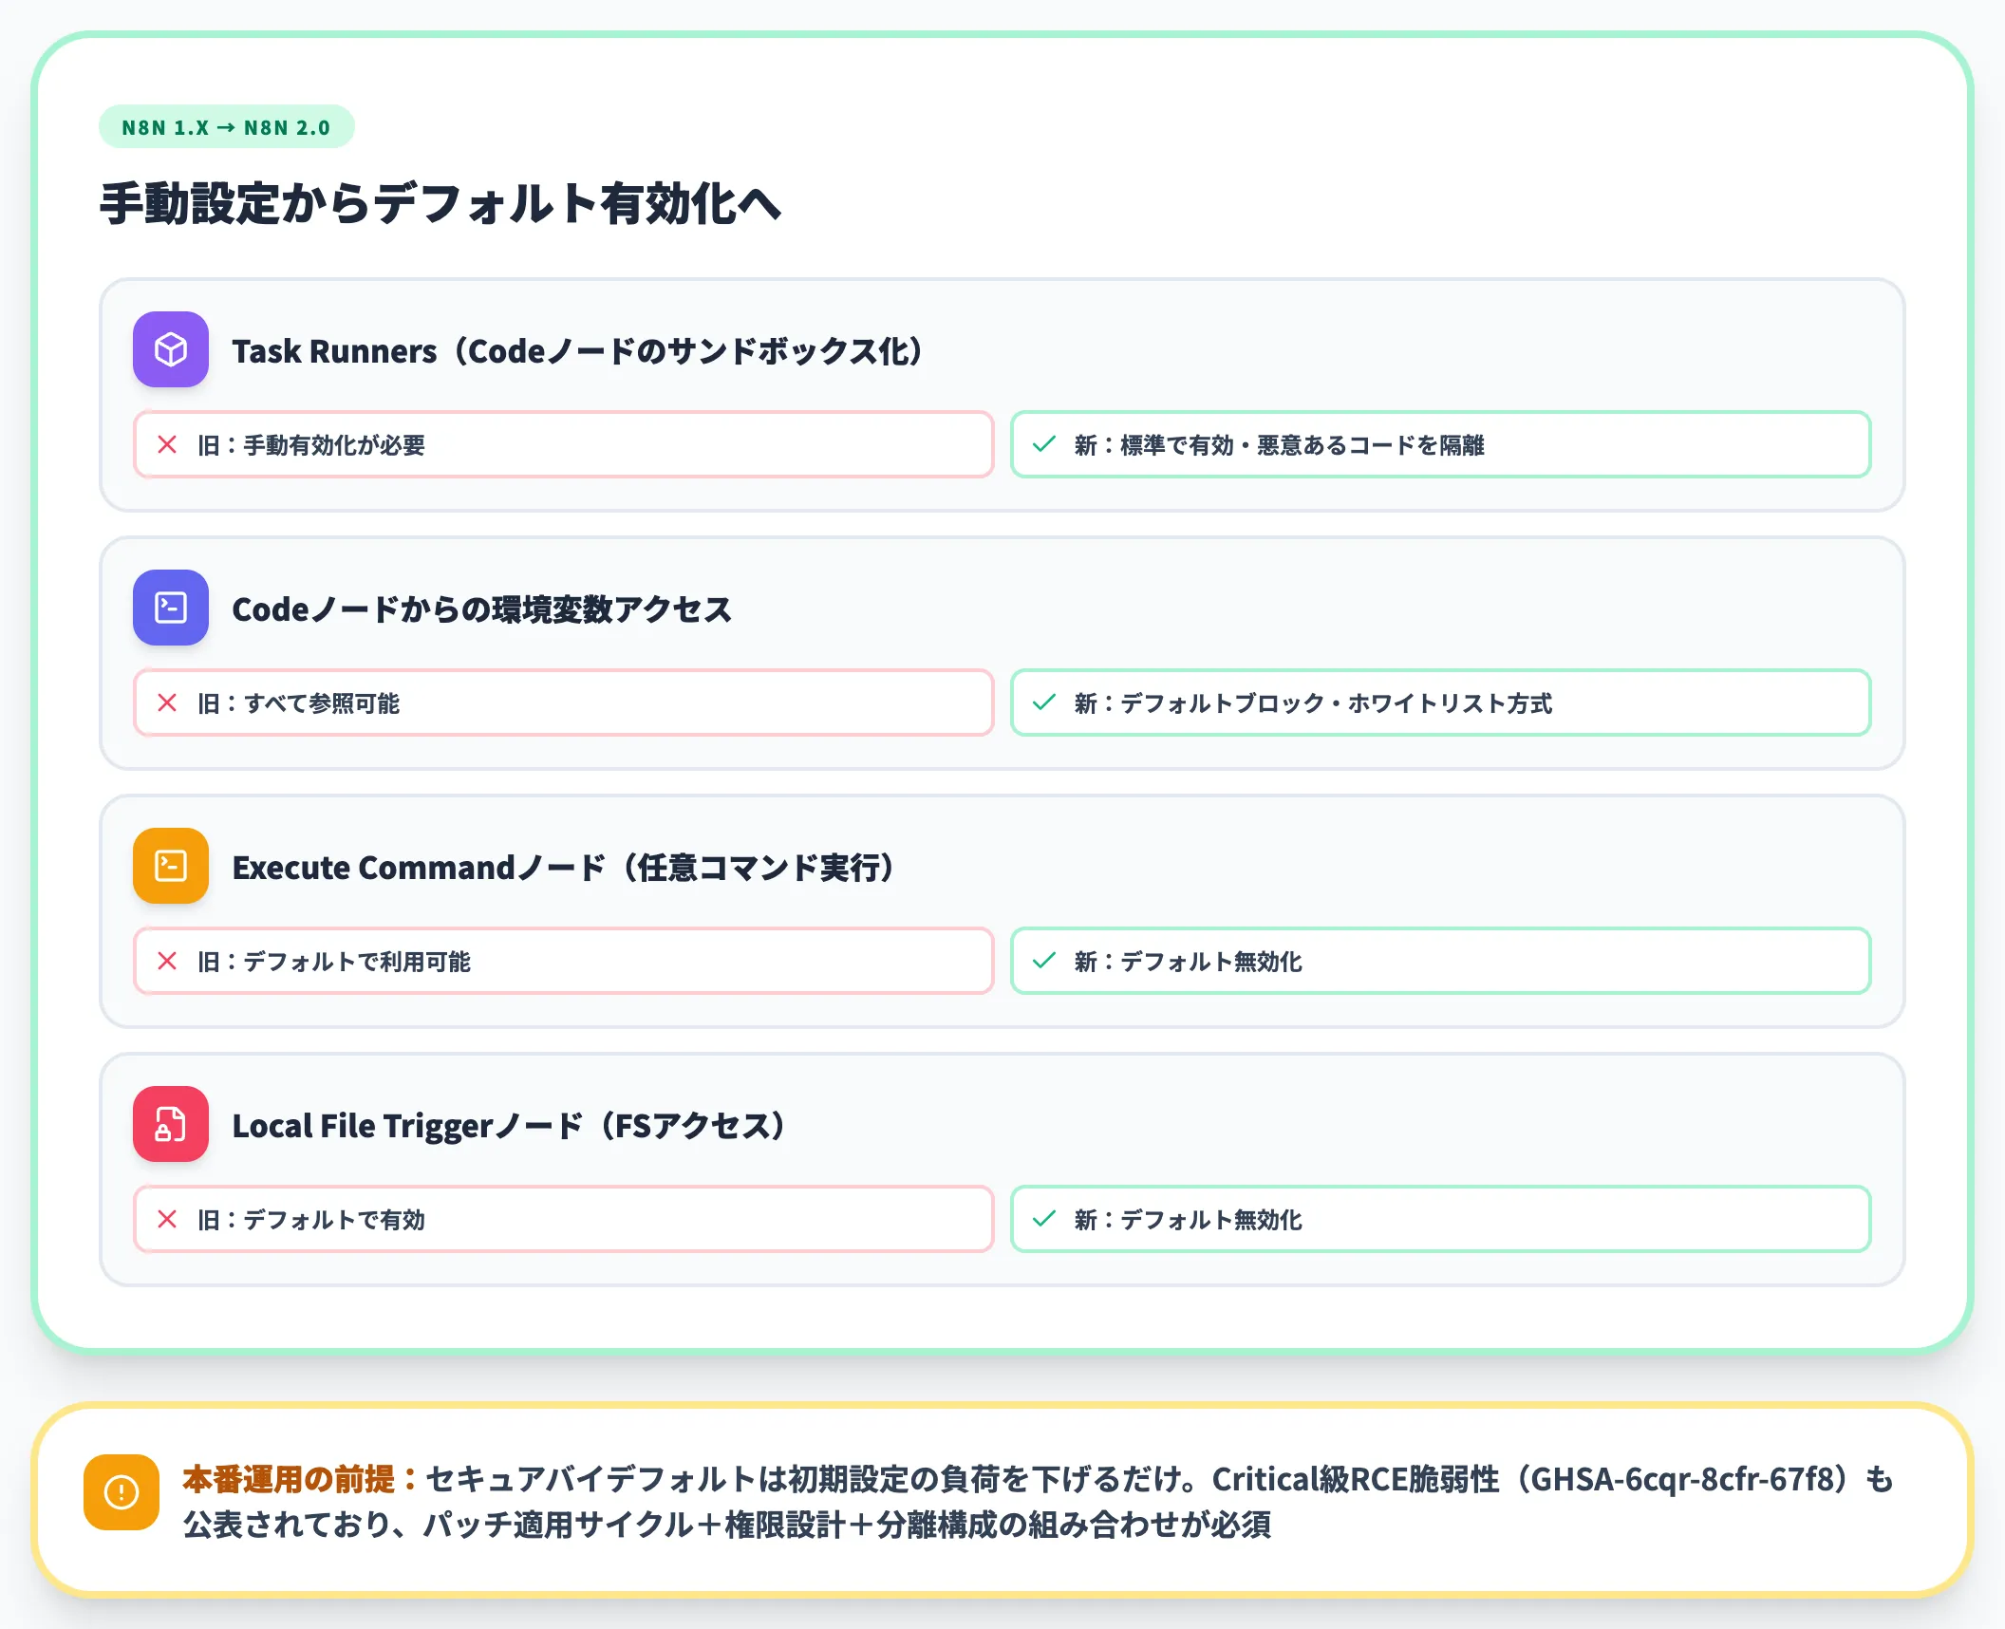Click the red X beside 旧:デフォルトで利用可能
2005x1629 pixels.
tap(167, 961)
